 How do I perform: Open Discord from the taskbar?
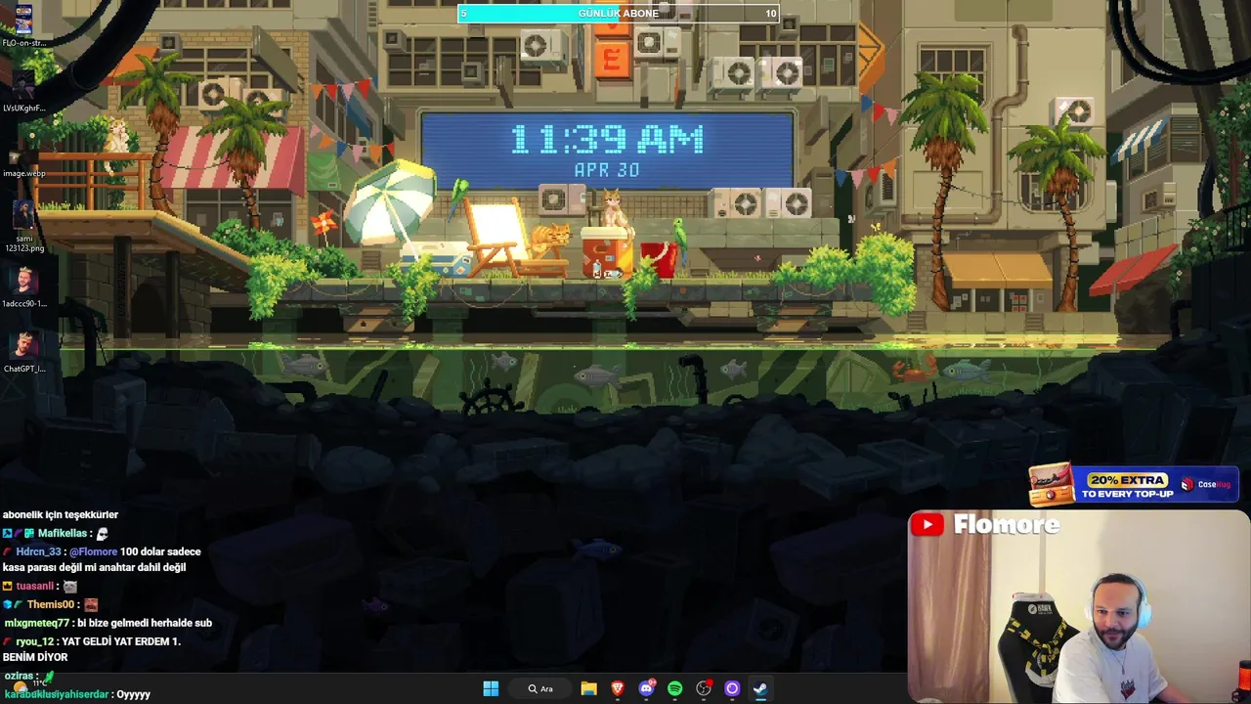coord(646,688)
